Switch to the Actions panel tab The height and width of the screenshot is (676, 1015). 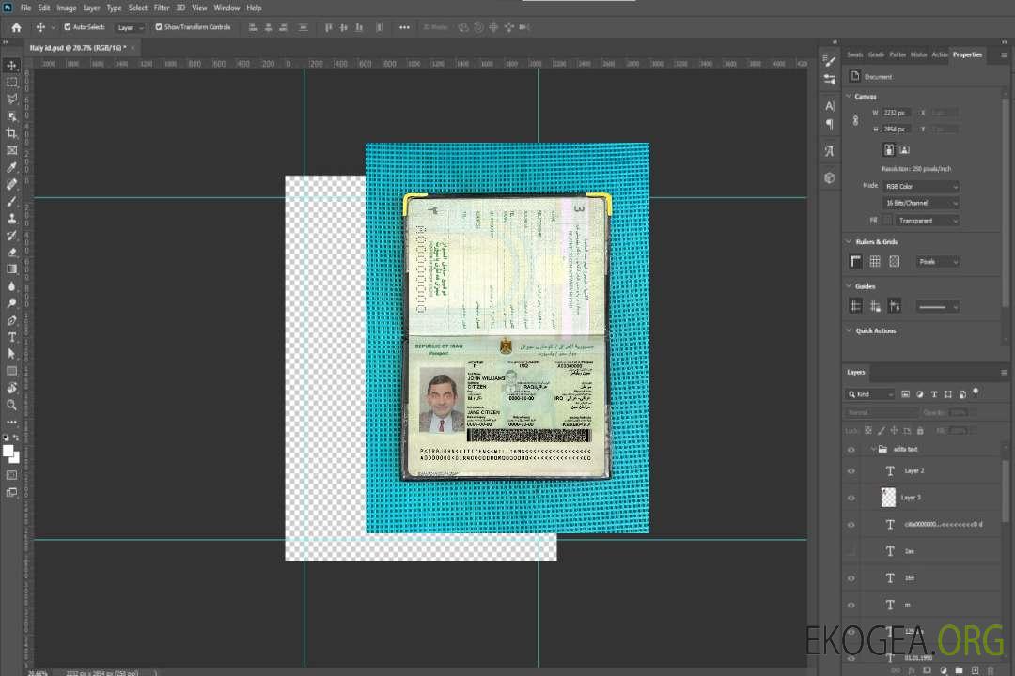point(939,54)
